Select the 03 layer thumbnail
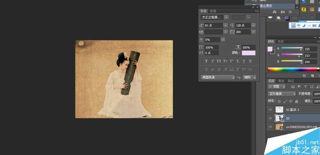320x155 pixels. point(279,118)
